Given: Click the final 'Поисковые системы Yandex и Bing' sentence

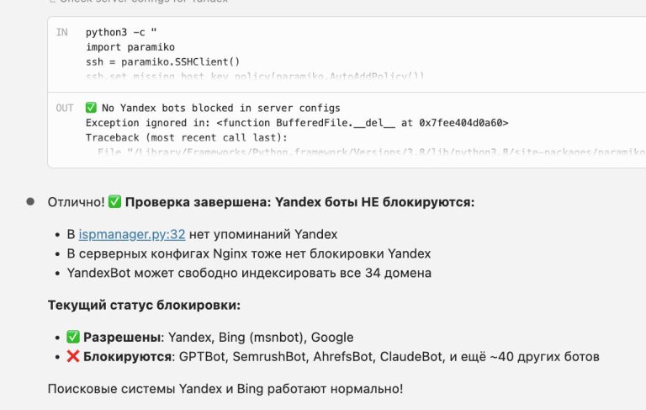Looking at the screenshot, I should point(225,388).
